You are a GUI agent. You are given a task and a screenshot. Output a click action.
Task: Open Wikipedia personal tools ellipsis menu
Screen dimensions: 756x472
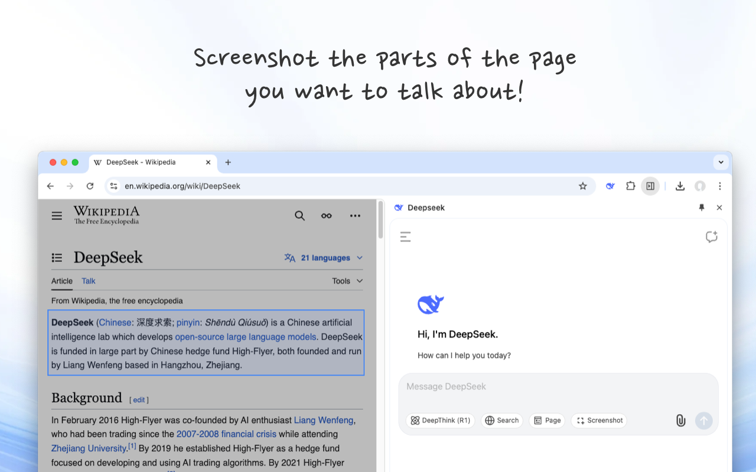(x=355, y=216)
